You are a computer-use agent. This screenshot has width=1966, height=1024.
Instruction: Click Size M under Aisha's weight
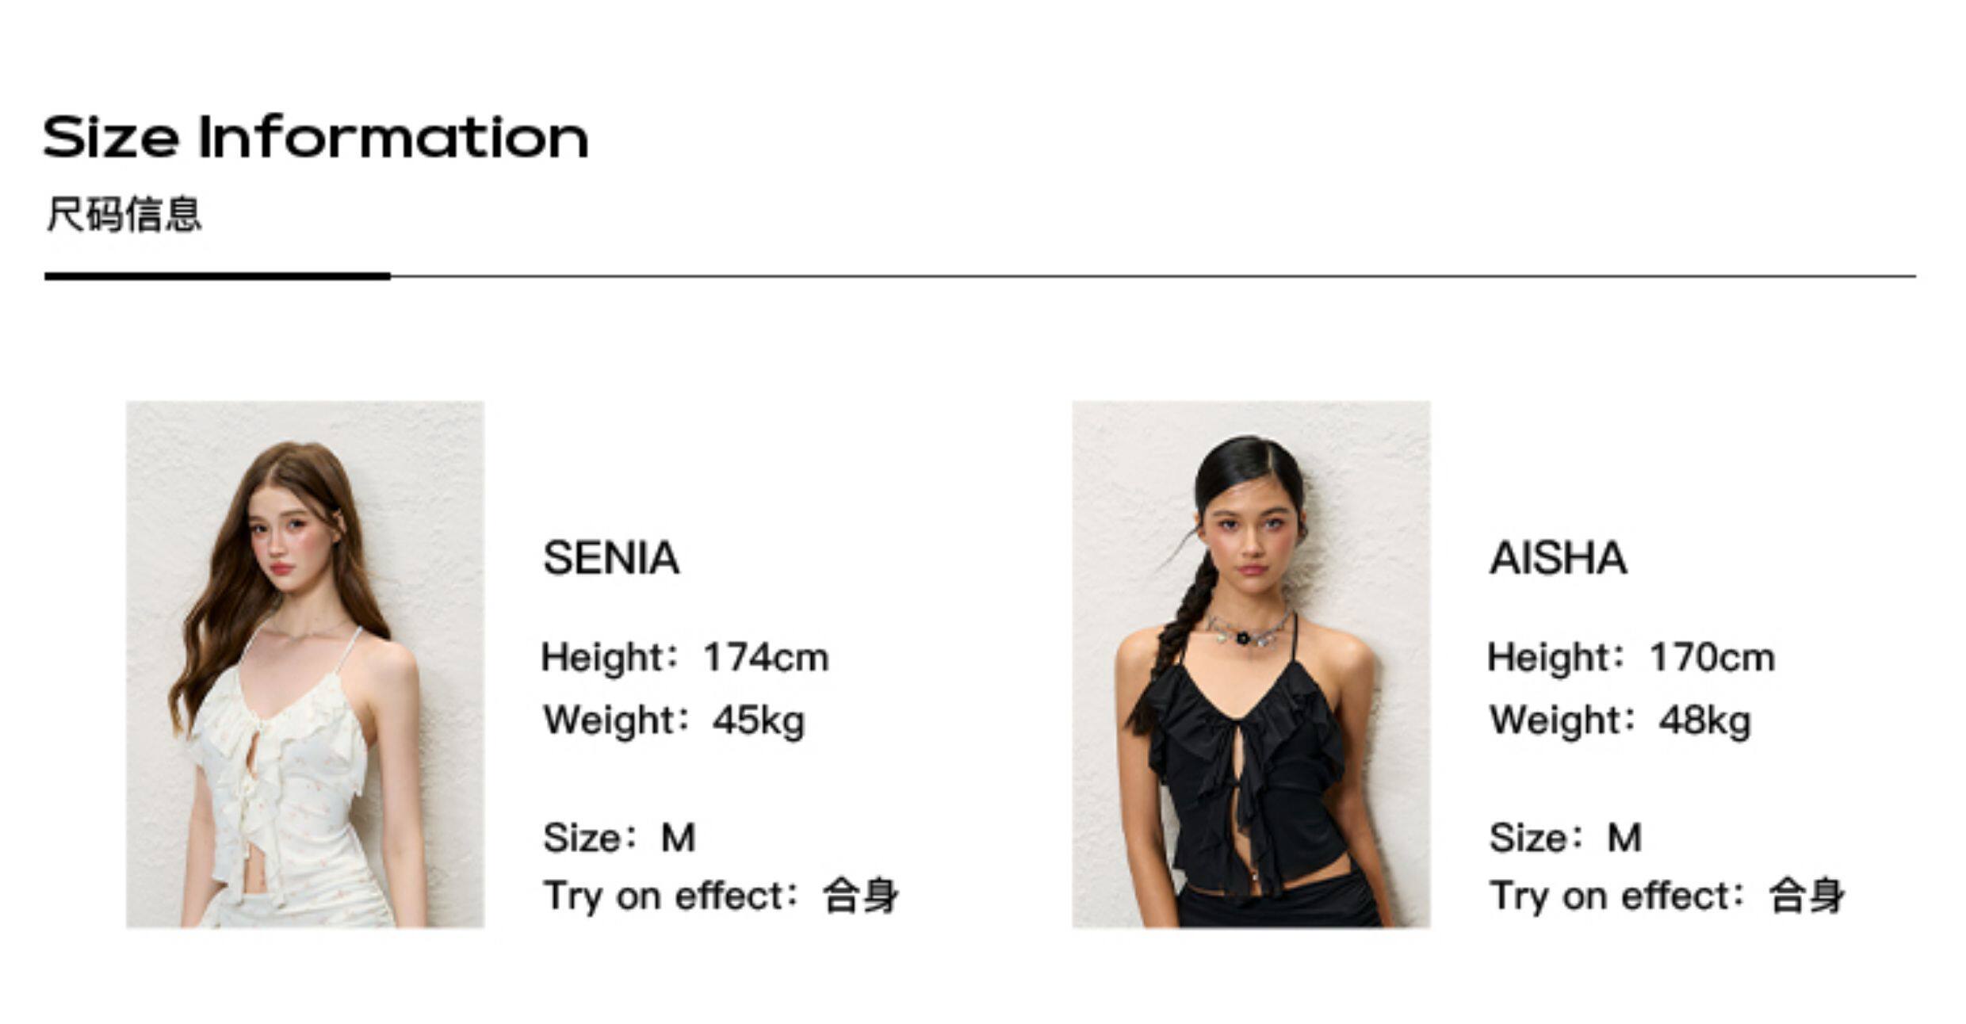[x=1565, y=838]
